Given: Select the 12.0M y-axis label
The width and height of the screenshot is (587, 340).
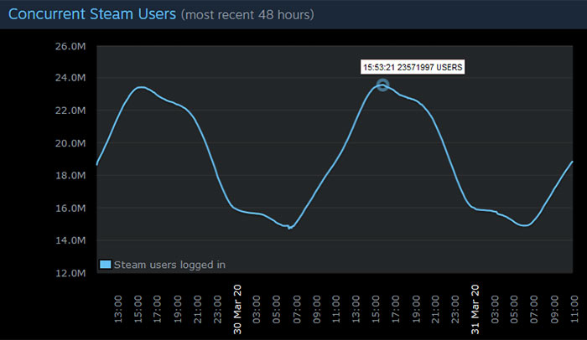Looking at the screenshot, I should (x=70, y=273).
